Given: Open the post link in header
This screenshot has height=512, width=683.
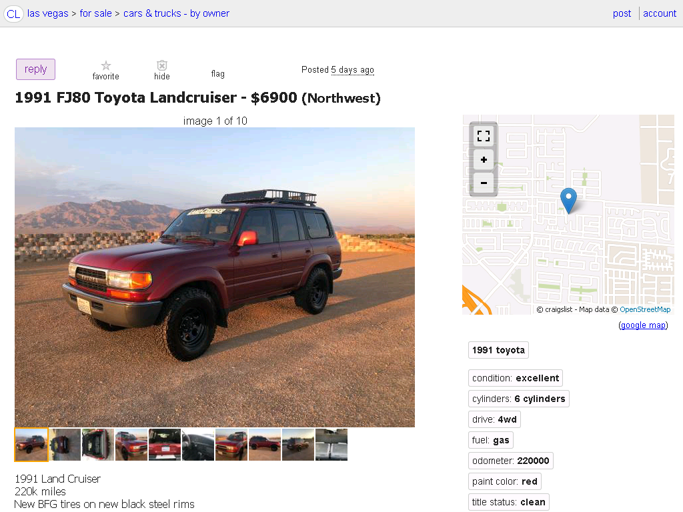Looking at the screenshot, I should 622,13.
